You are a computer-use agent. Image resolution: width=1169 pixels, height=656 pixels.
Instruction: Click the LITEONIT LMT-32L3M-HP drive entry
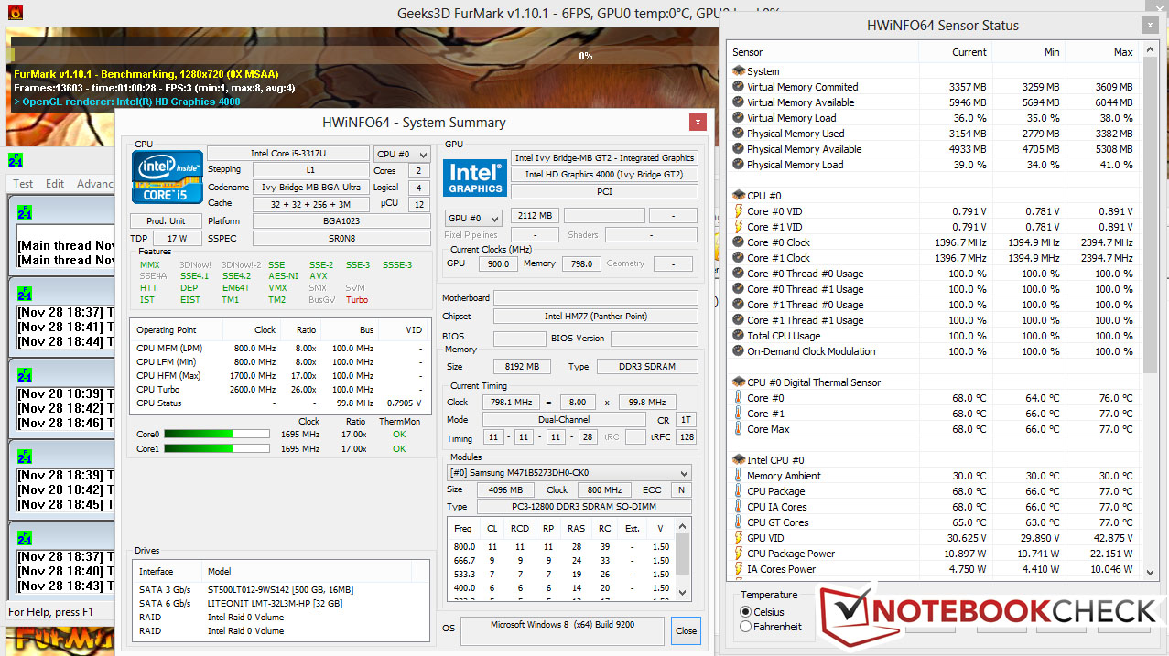point(279,604)
